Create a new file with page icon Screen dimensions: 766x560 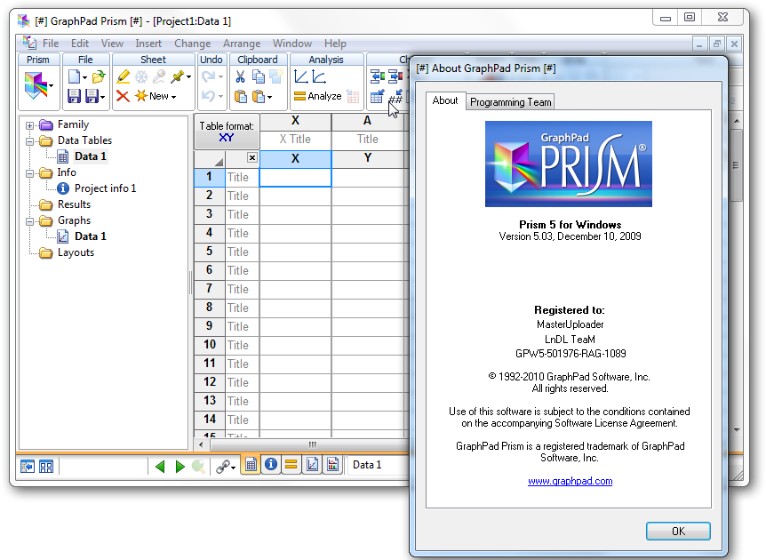pos(74,76)
